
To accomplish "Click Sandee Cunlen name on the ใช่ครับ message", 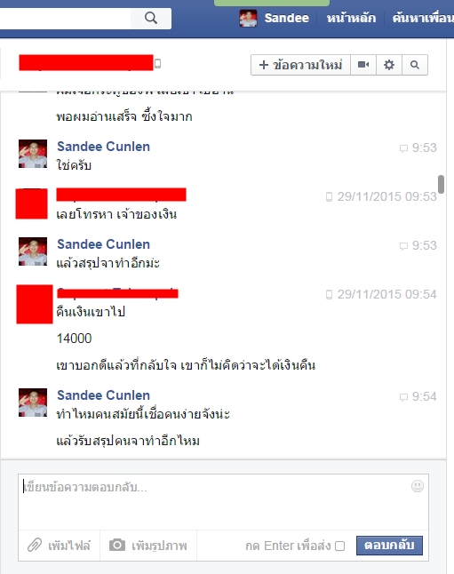I will (103, 147).
